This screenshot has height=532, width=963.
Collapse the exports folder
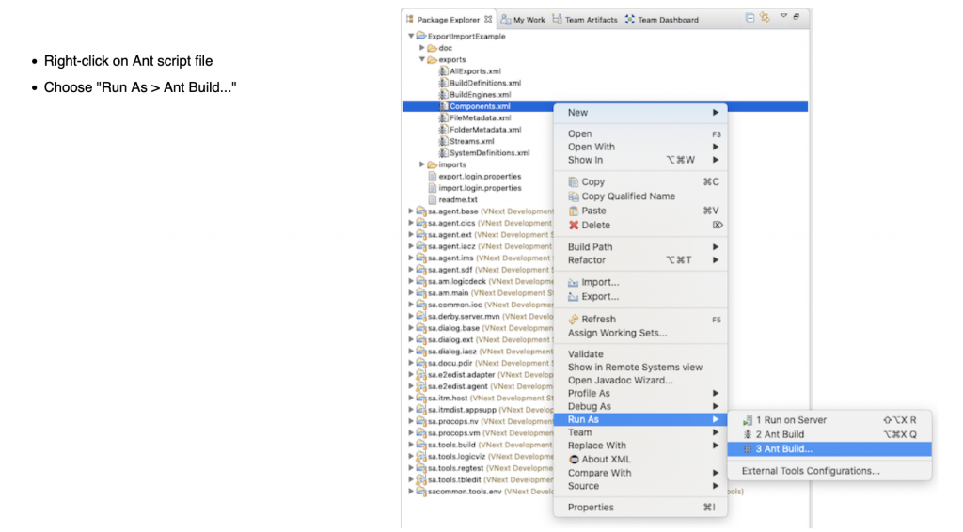[422, 59]
